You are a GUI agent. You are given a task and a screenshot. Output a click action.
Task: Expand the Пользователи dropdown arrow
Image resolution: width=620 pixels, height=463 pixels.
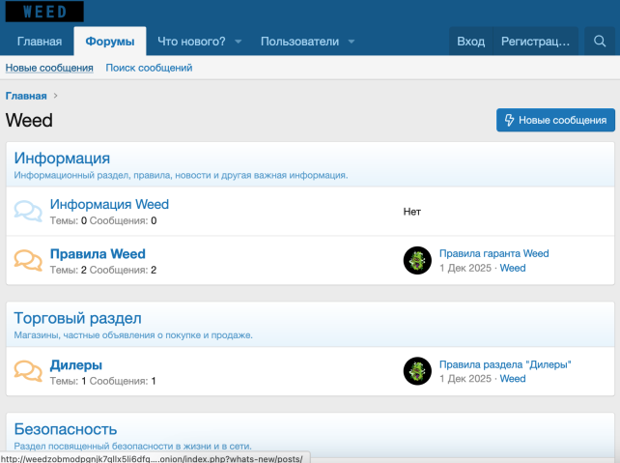coord(352,42)
